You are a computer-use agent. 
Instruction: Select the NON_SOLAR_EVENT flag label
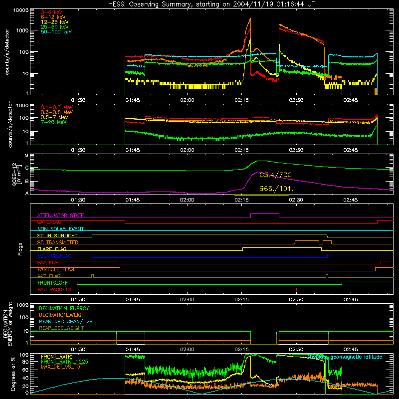60,229
